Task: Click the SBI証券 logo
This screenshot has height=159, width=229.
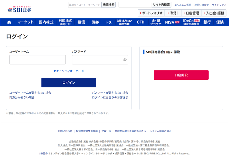Action: tap(19, 9)
